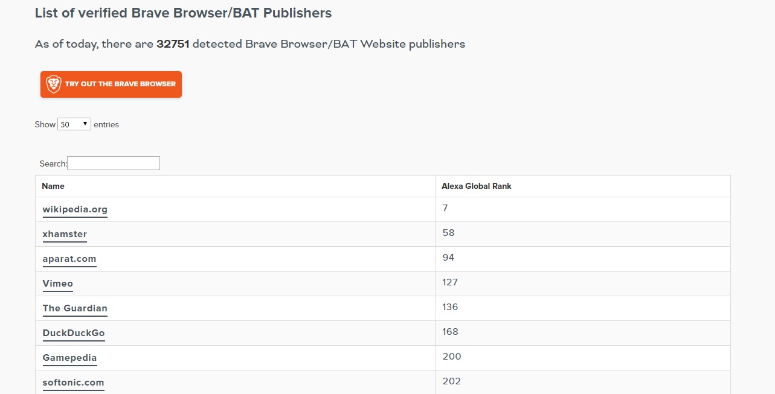This screenshot has height=394, width=775.
Task: Open the Vimeo publisher link
Action: 58,284
